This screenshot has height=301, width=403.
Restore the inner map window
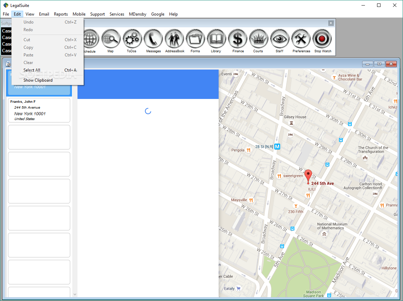click(379, 64)
